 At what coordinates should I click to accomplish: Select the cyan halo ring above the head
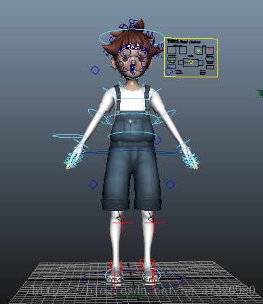click(x=132, y=37)
